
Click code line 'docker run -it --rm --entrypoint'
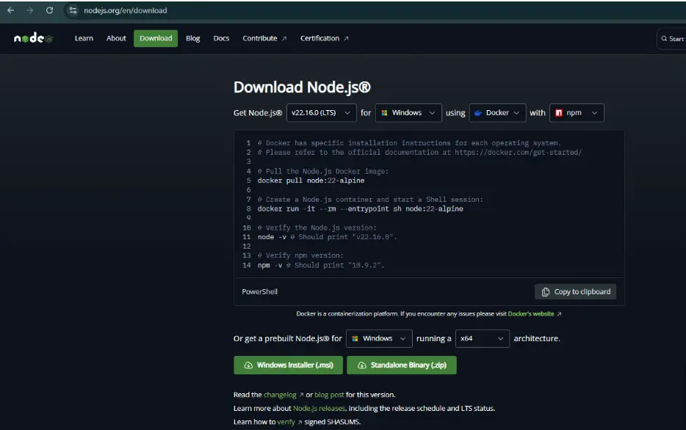360,209
